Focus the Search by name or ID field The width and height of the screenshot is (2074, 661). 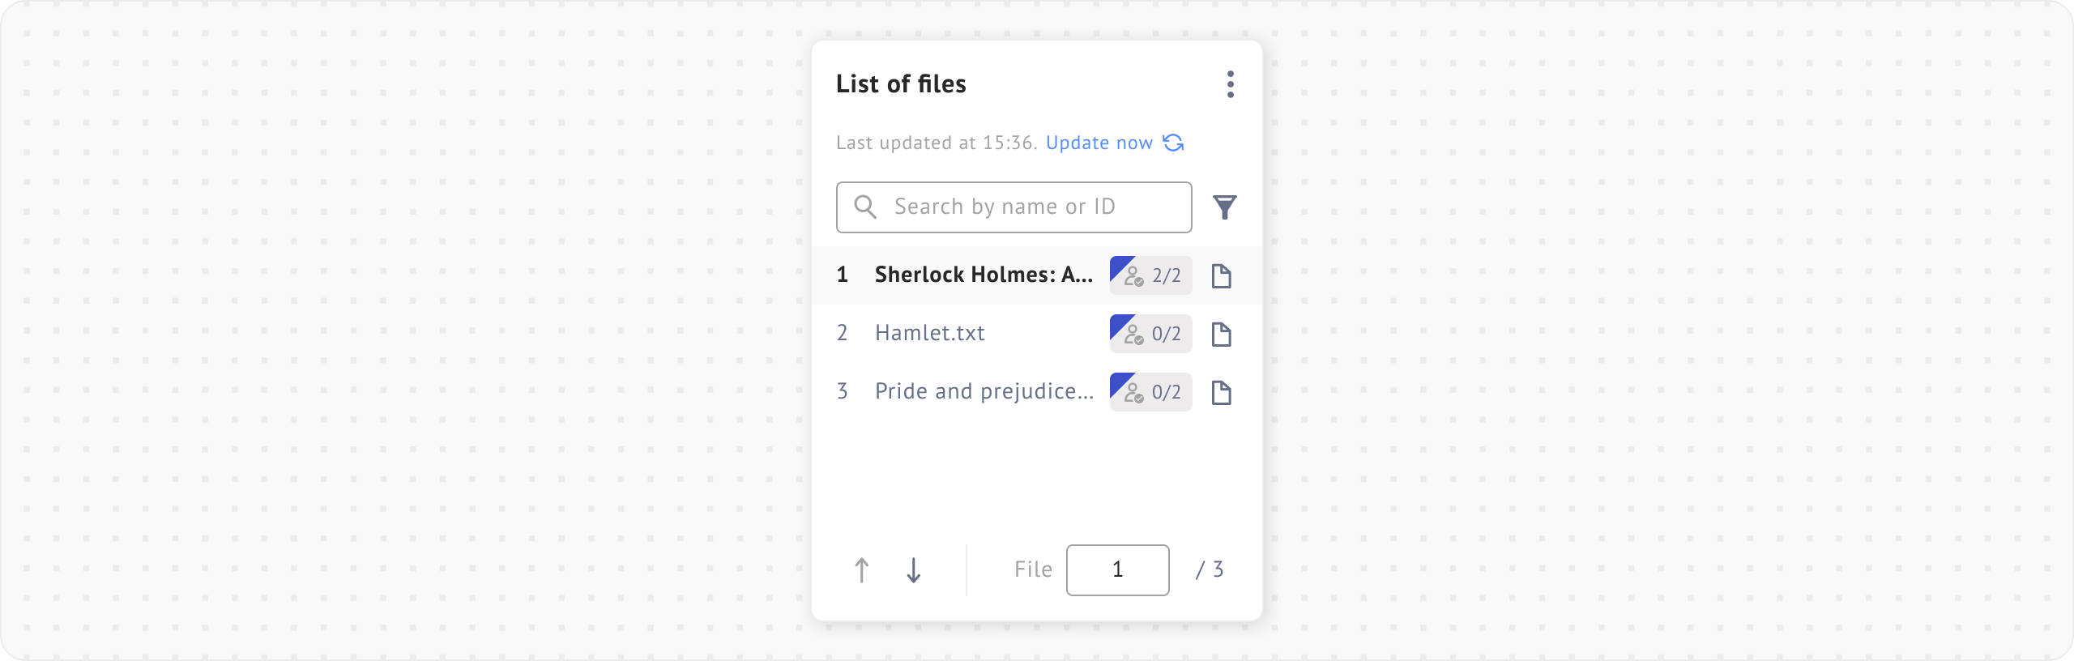pos(1029,207)
